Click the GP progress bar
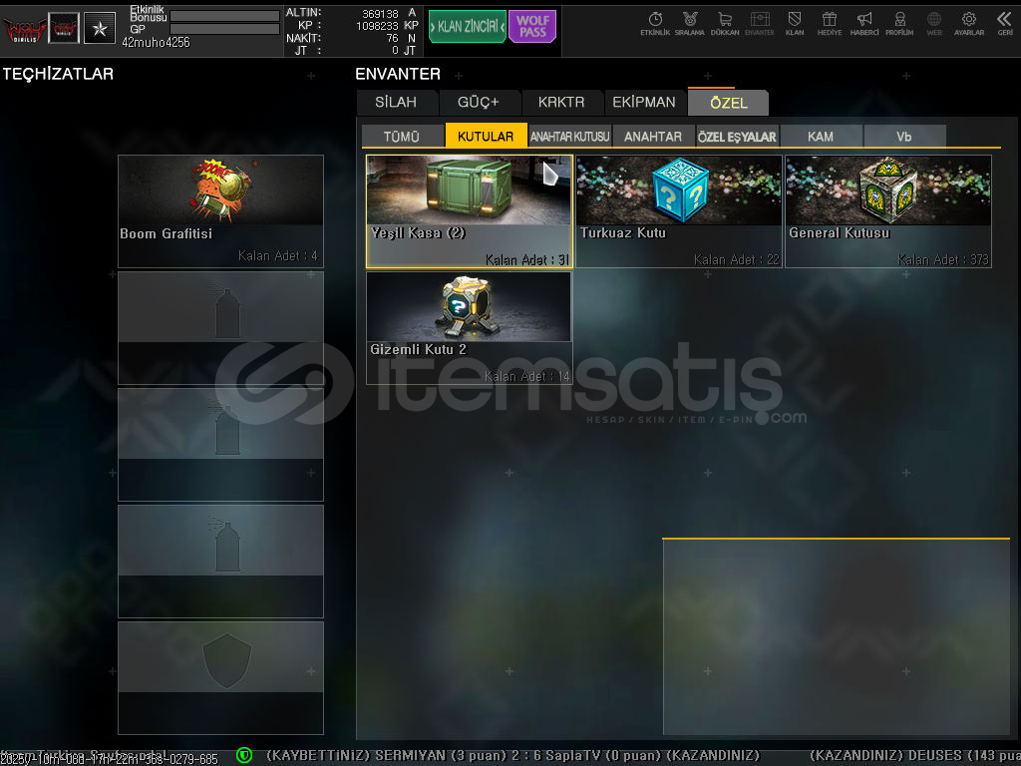Screen dimensions: 1021x766 224,29
